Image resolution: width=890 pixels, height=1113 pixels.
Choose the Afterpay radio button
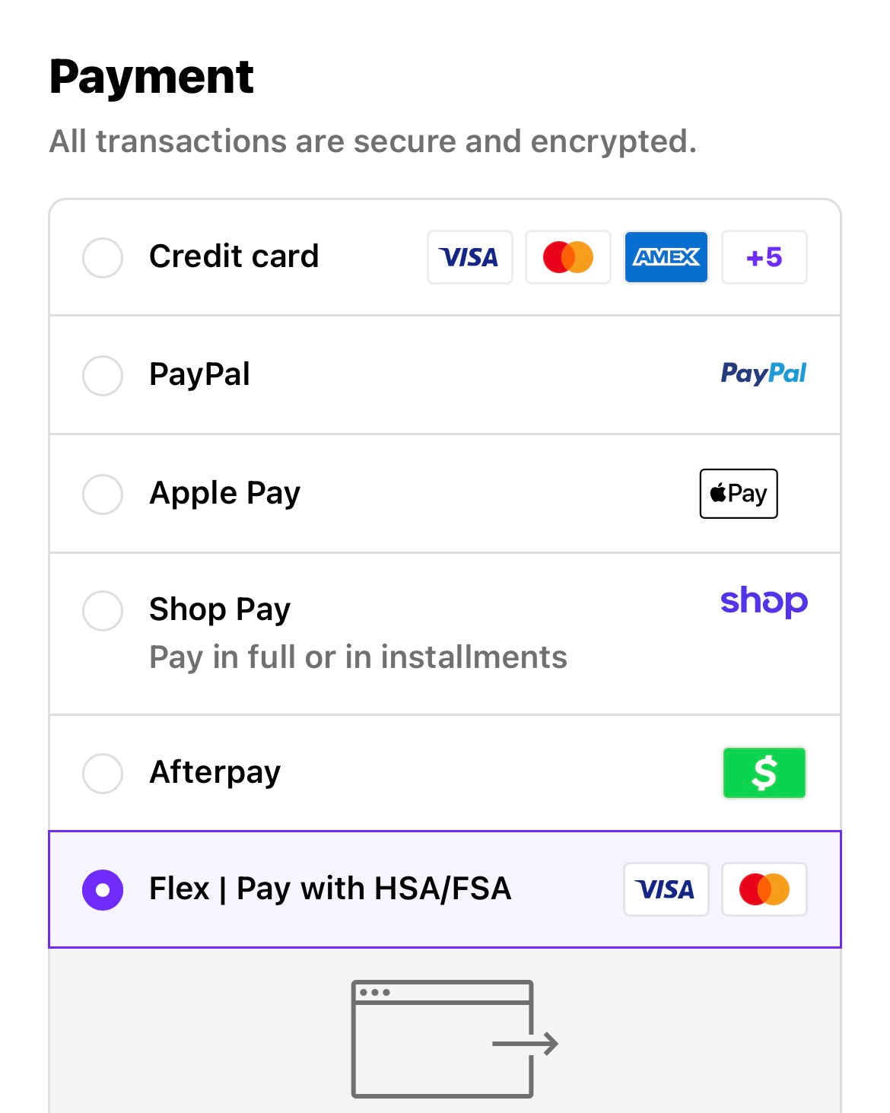coord(103,773)
